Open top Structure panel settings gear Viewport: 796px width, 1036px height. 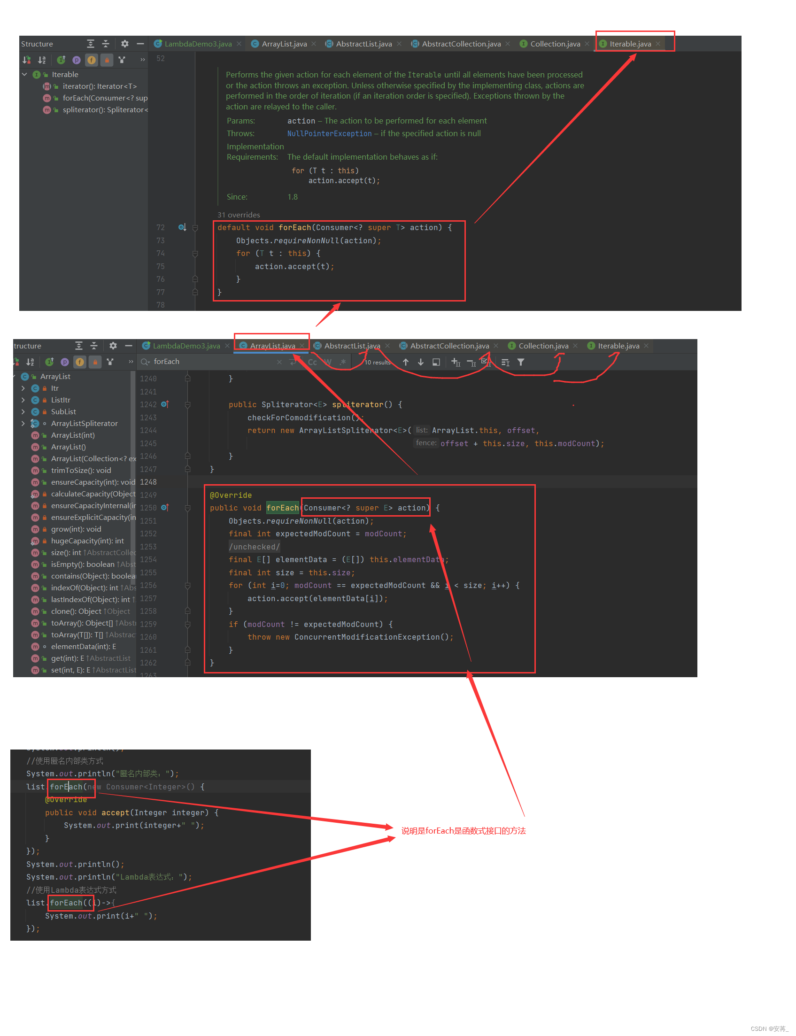pyautogui.click(x=124, y=44)
